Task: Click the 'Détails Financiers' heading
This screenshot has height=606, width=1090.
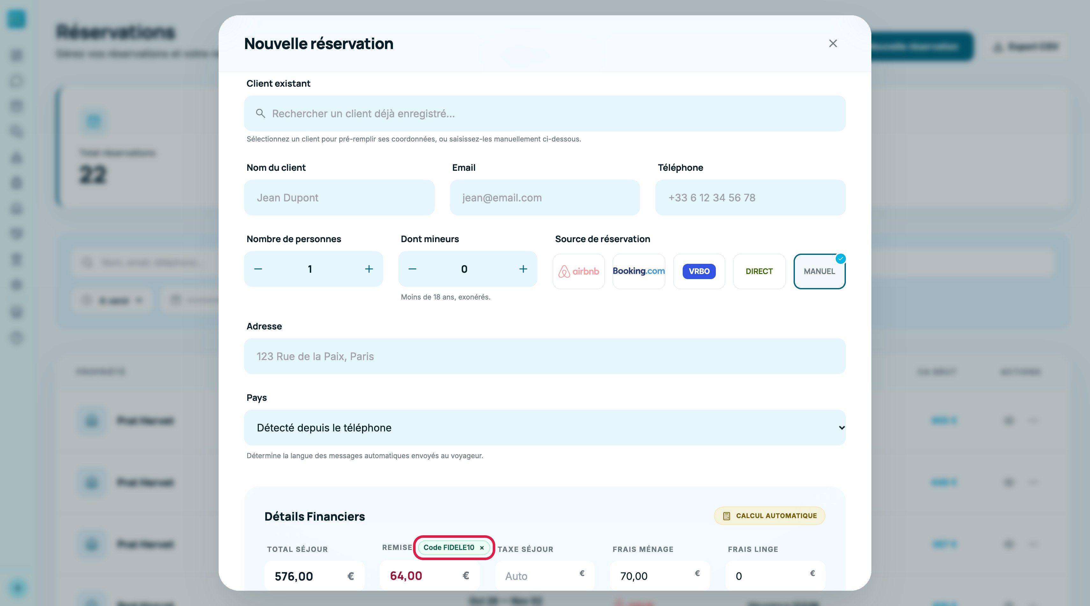Action: click(314, 516)
